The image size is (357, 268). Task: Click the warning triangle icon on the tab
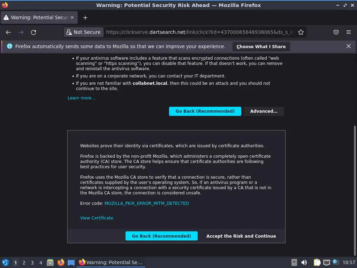coord(6,17)
